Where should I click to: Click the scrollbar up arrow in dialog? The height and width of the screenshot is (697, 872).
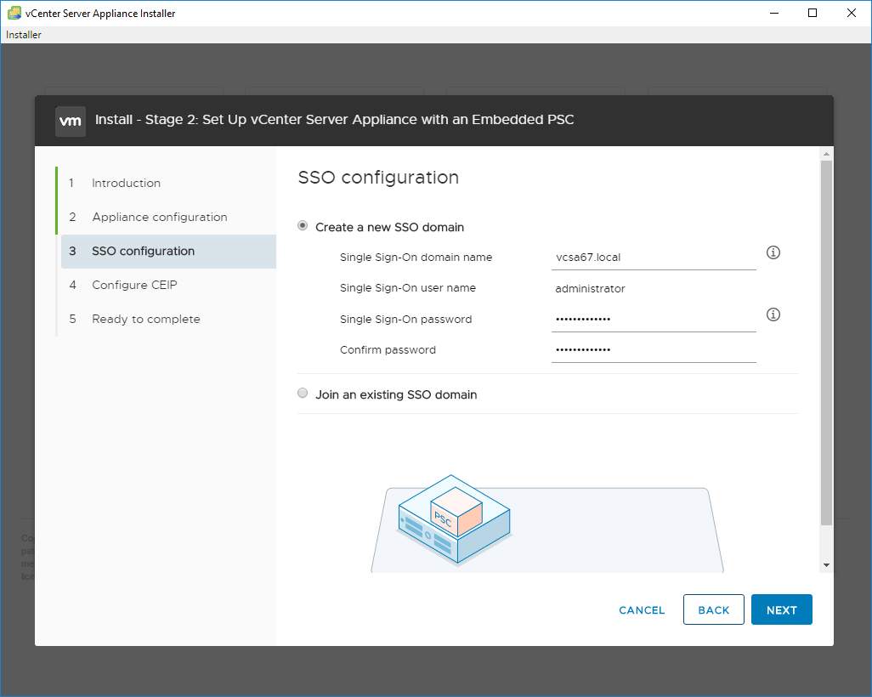(x=826, y=154)
